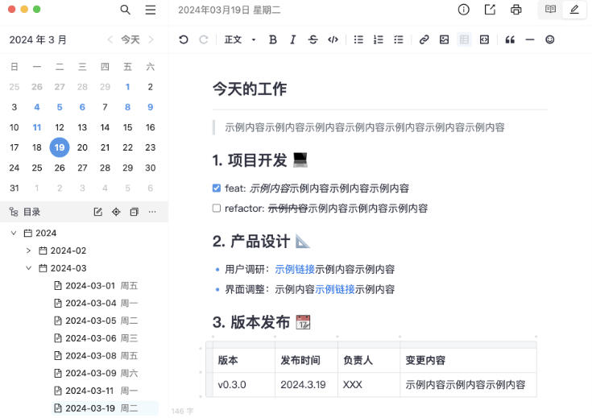Open note 2024-03-08 周五
592x418 pixels.
96,356
